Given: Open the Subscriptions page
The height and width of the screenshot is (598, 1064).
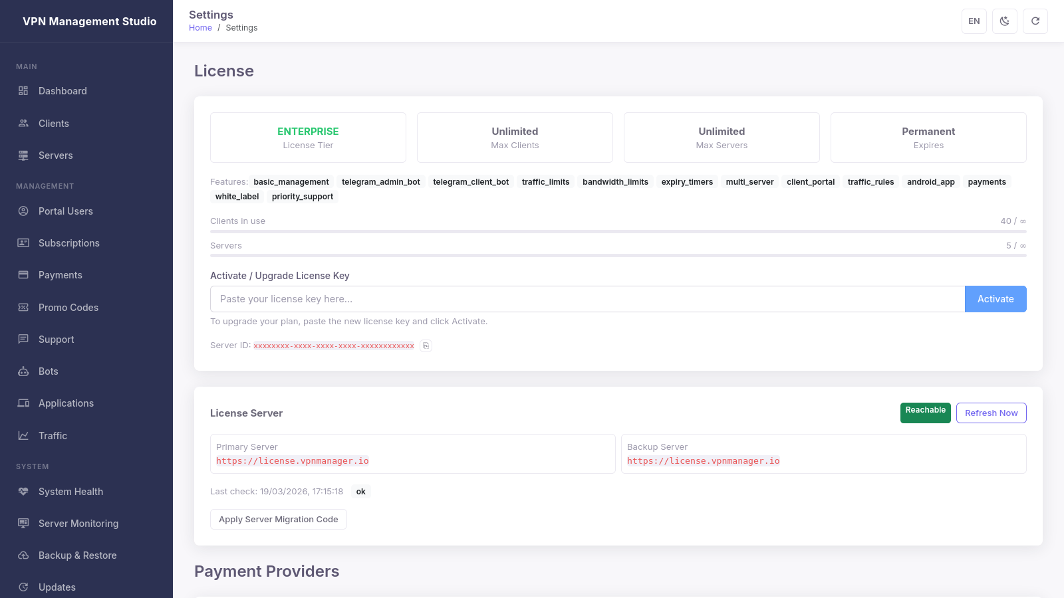Looking at the screenshot, I should 68,243.
